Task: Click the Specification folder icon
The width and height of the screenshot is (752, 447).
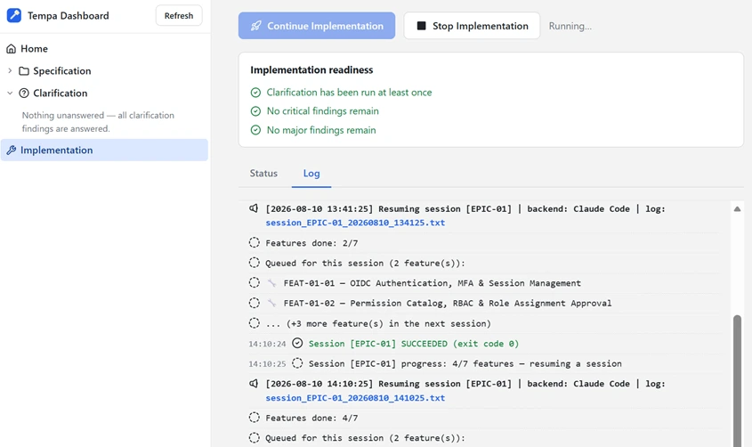Action: pyautogui.click(x=24, y=71)
